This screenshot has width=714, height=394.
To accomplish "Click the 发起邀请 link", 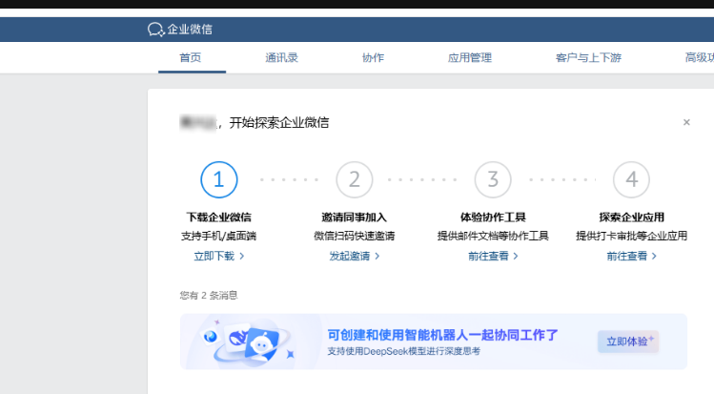I will [355, 256].
